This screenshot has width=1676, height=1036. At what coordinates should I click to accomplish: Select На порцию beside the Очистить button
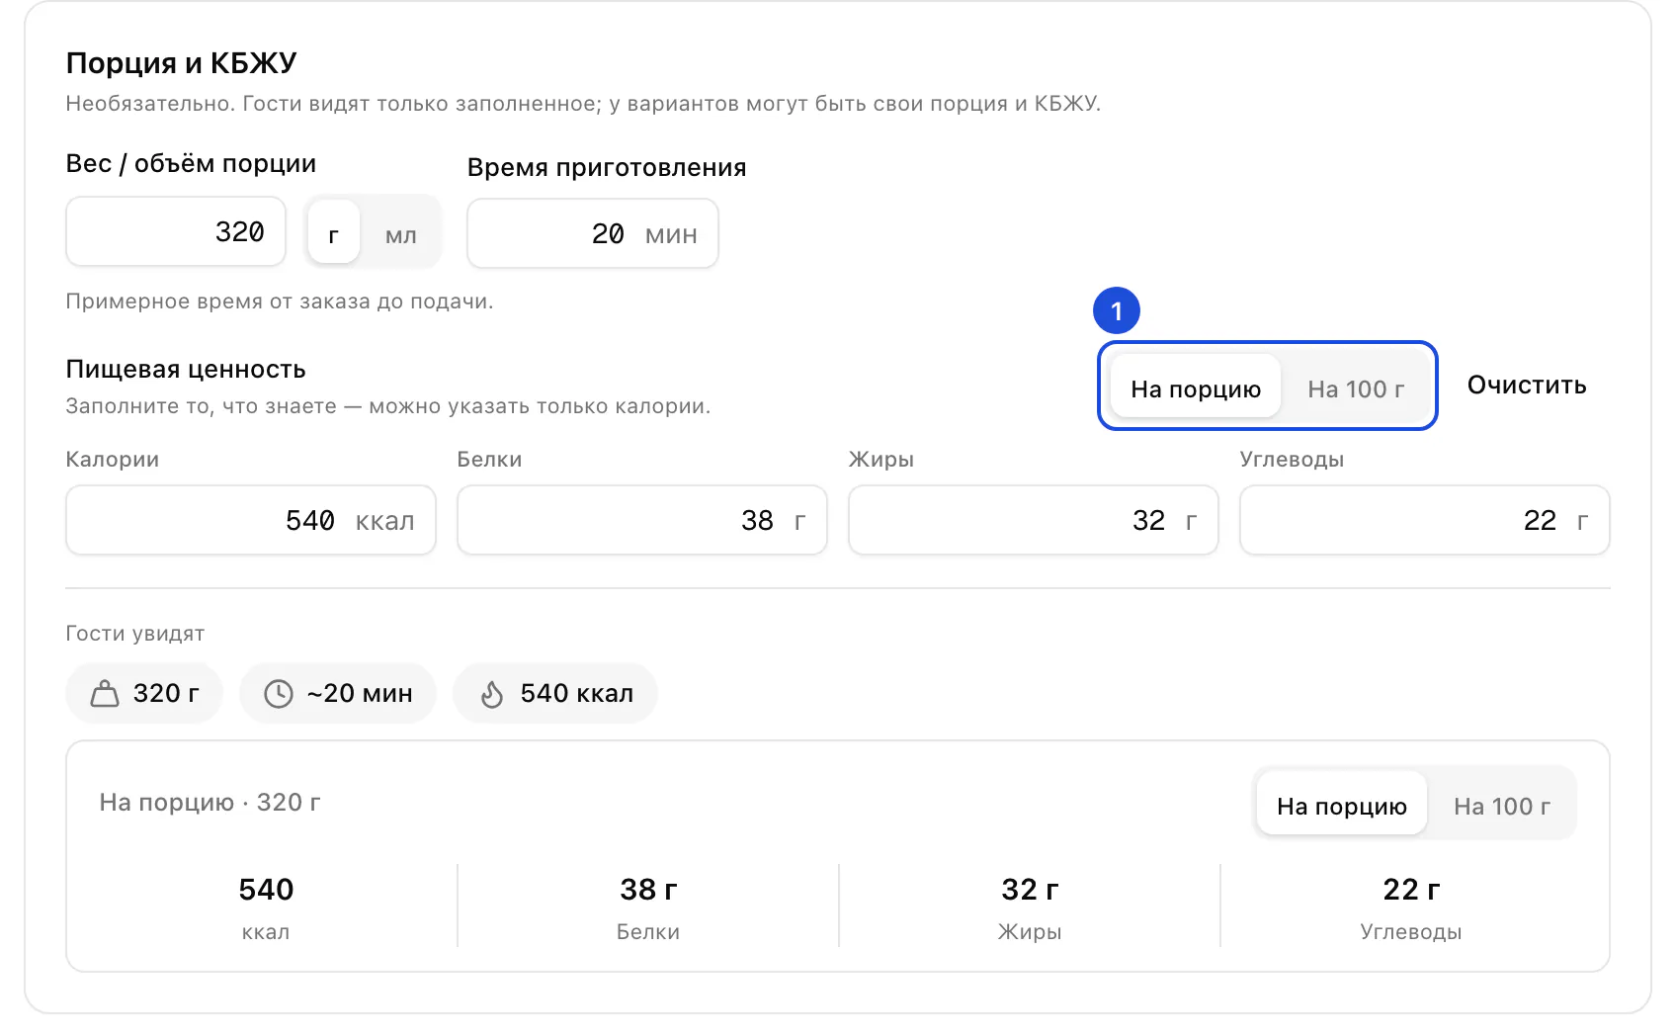point(1196,388)
